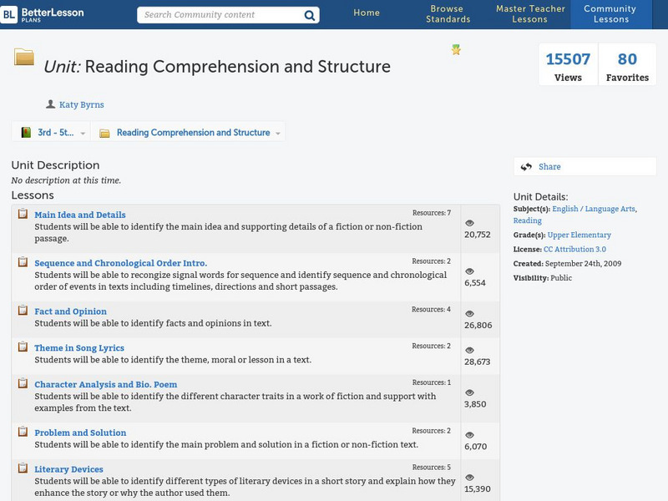
Task: Click the unit folder icon beside the title
Action: (24, 58)
